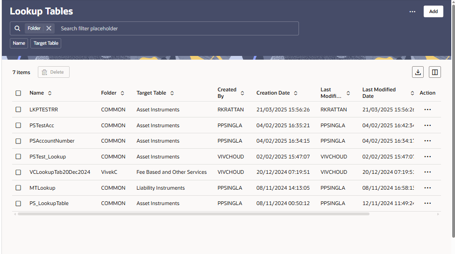Select the PSTestAcc row checkbox
The width and height of the screenshot is (455, 254).
click(x=18, y=125)
